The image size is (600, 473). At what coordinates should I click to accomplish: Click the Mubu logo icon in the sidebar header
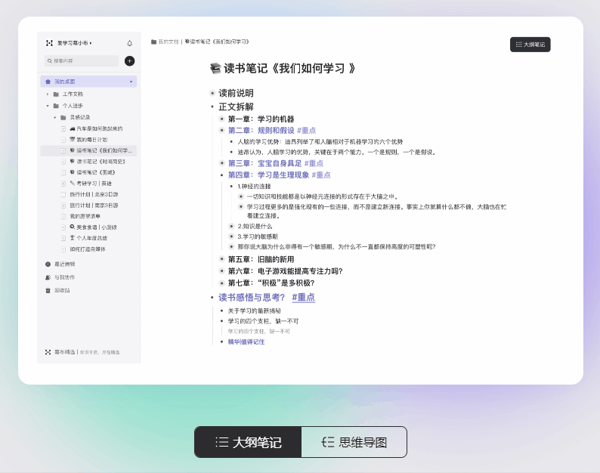(x=49, y=43)
